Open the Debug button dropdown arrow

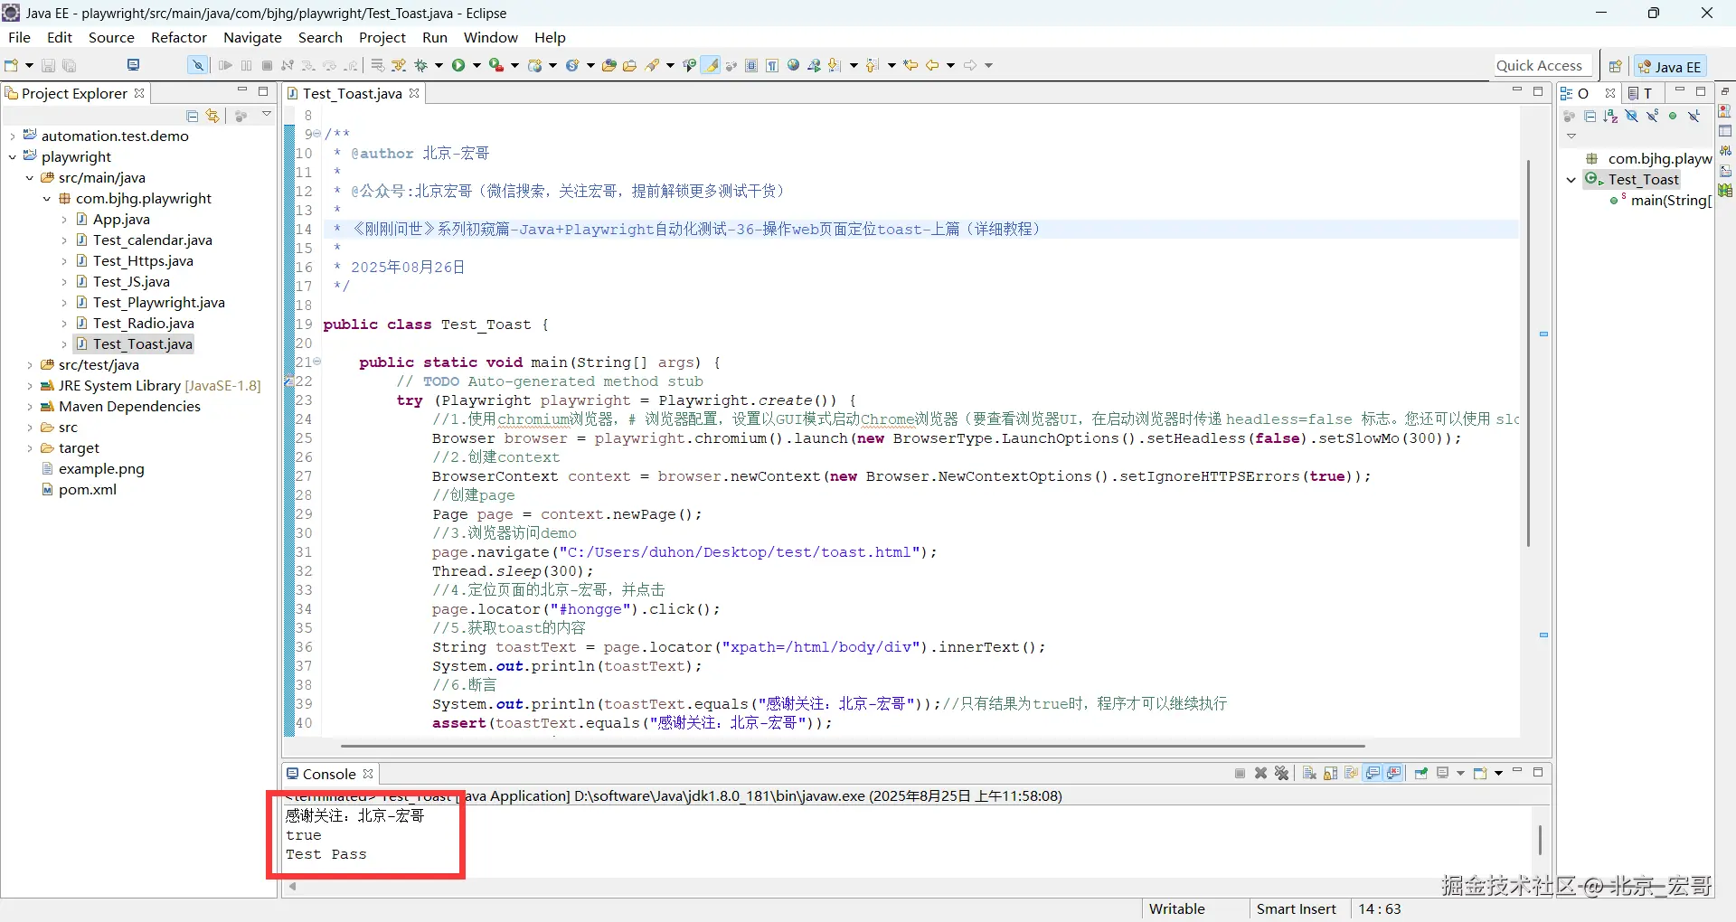tap(439, 65)
